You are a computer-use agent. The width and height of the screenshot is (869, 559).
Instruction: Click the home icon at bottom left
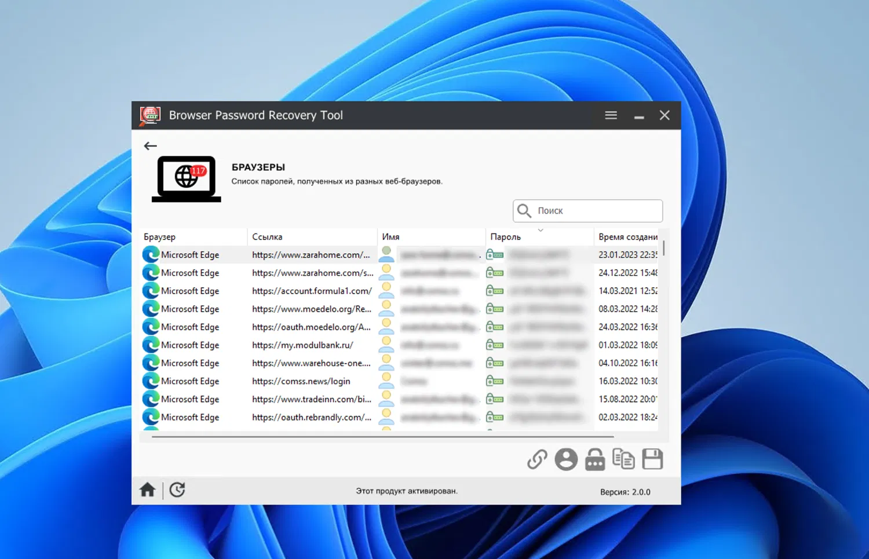click(148, 490)
